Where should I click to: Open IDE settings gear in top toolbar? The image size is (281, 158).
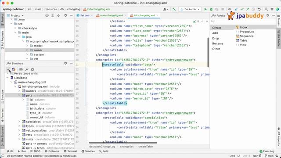(272, 9)
